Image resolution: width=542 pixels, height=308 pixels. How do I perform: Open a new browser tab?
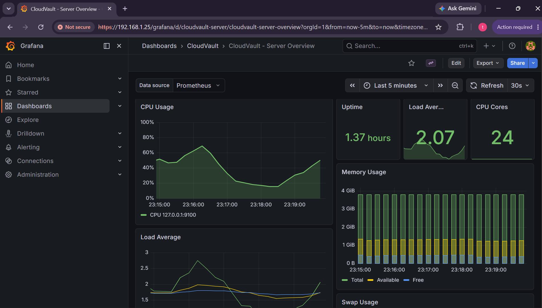coord(125,9)
